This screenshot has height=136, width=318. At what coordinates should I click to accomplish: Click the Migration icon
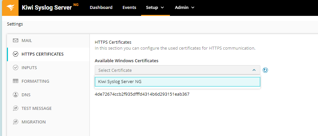click(x=16, y=122)
